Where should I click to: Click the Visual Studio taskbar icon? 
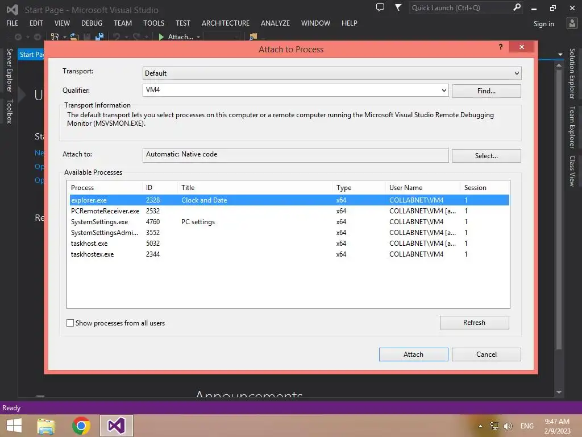point(116,426)
